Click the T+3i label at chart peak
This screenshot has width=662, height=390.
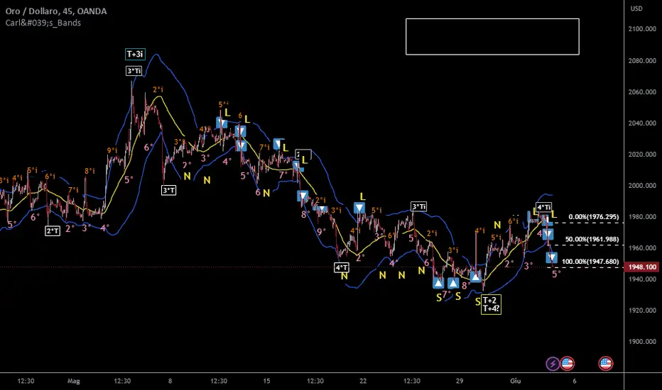coord(135,54)
